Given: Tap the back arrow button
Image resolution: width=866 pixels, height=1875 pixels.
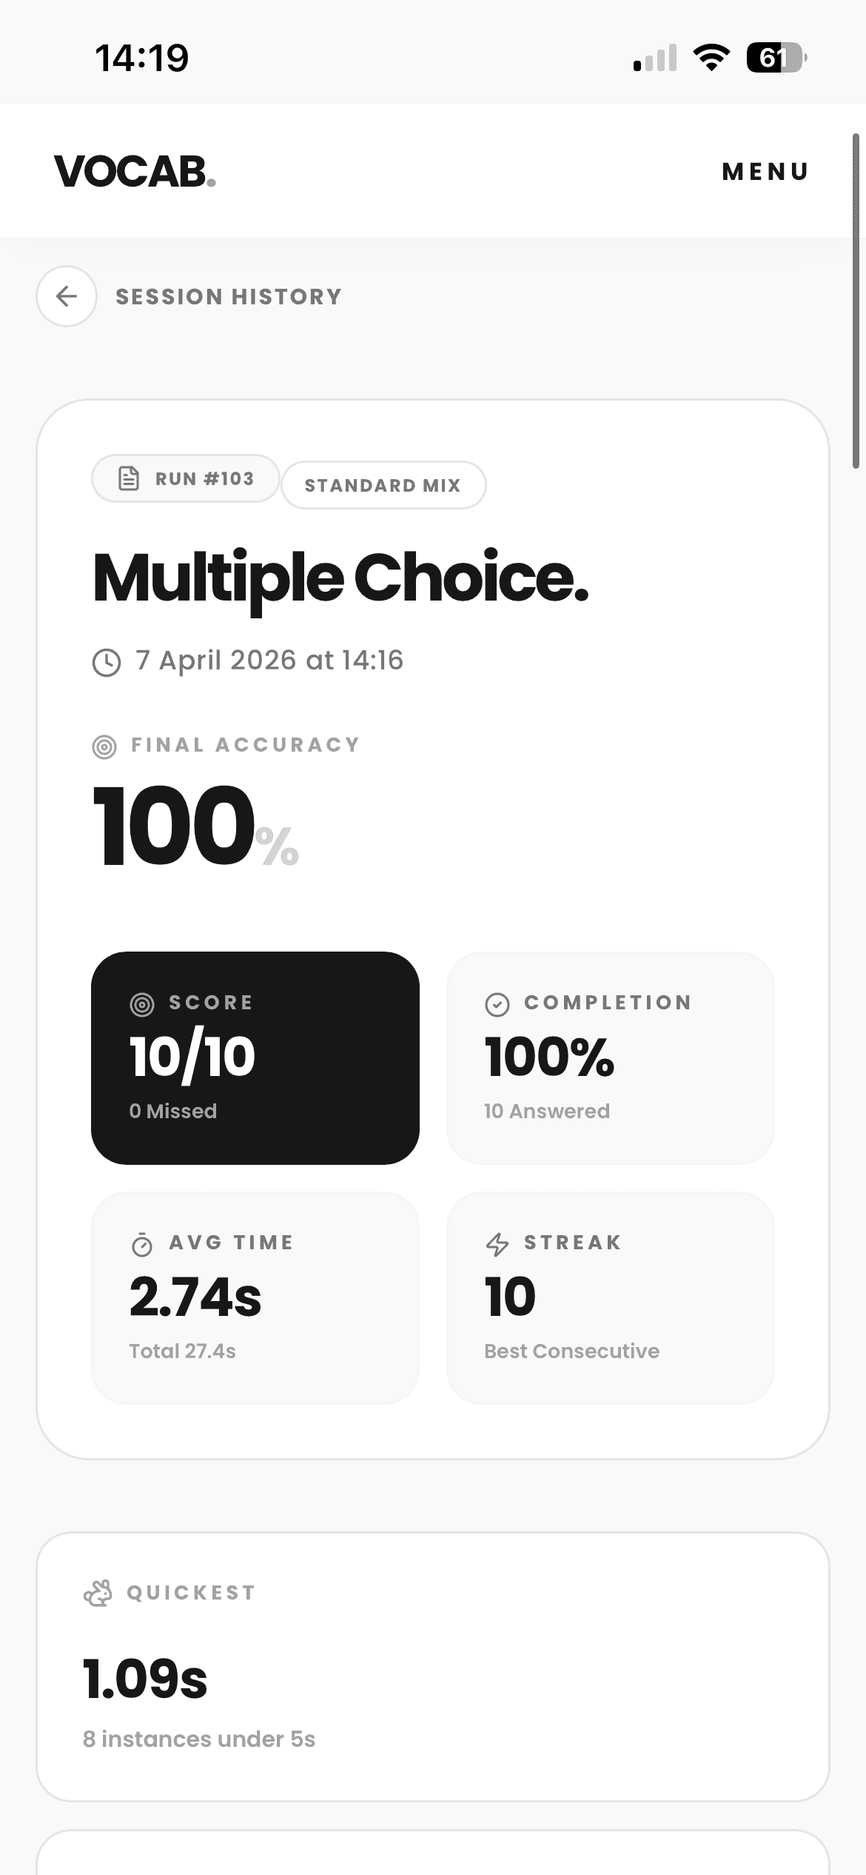Looking at the screenshot, I should click(x=67, y=296).
